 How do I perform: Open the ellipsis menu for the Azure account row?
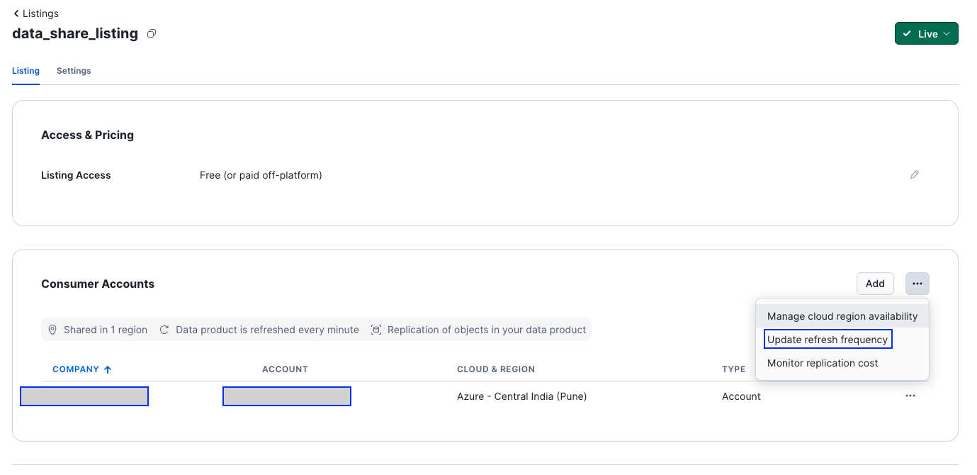(x=910, y=396)
